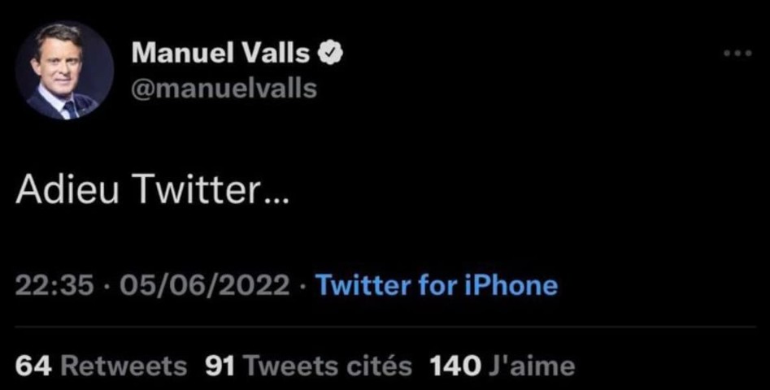Screen dimensions: 770x390
Task: Click the Retweets label
Action: (x=124, y=366)
